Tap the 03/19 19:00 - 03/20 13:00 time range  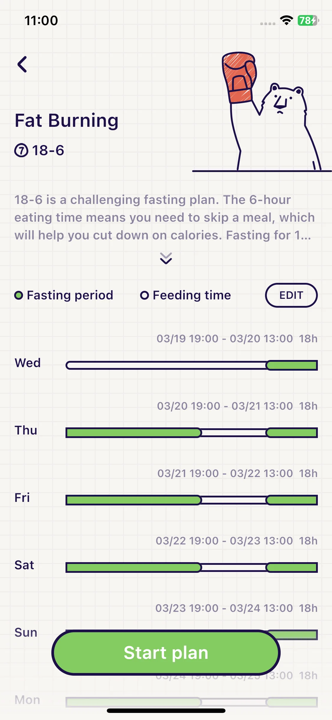coord(225,339)
